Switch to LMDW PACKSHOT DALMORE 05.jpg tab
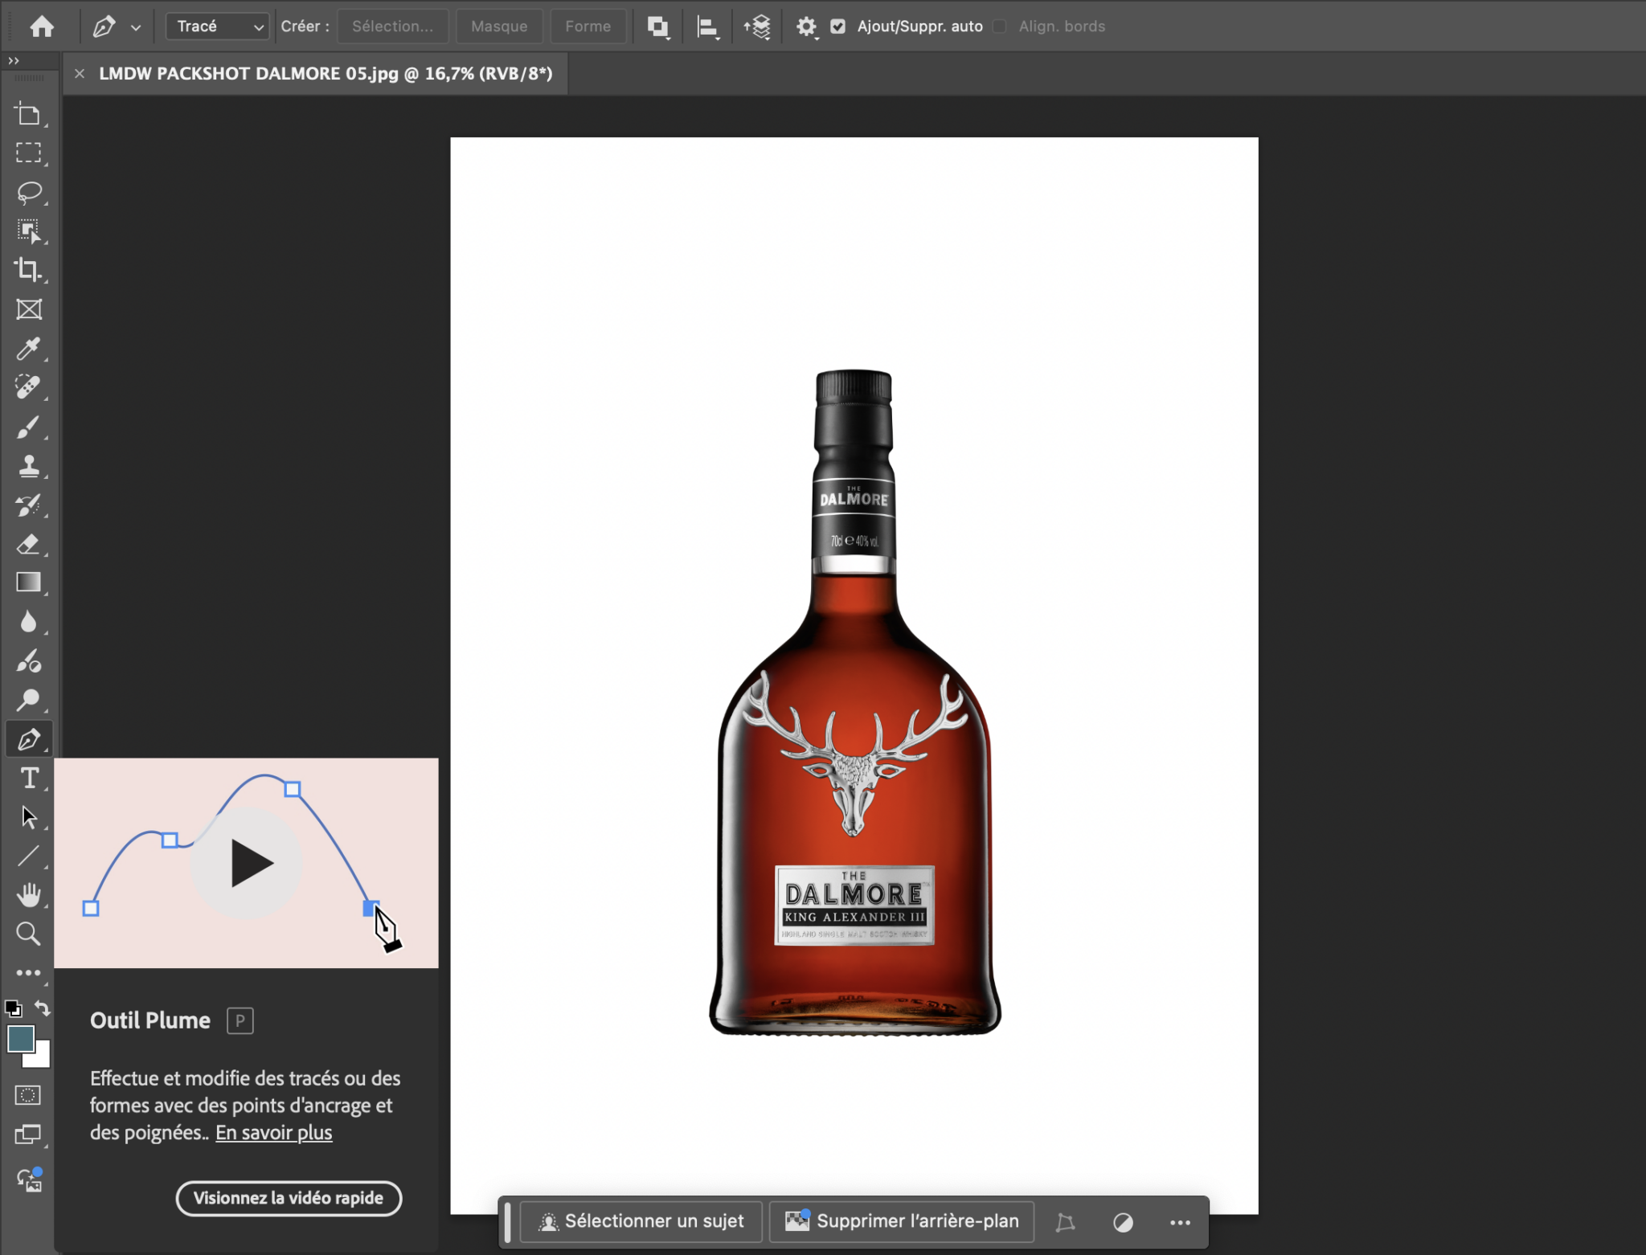The height and width of the screenshot is (1255, 1646). click(x=326, y=74)
